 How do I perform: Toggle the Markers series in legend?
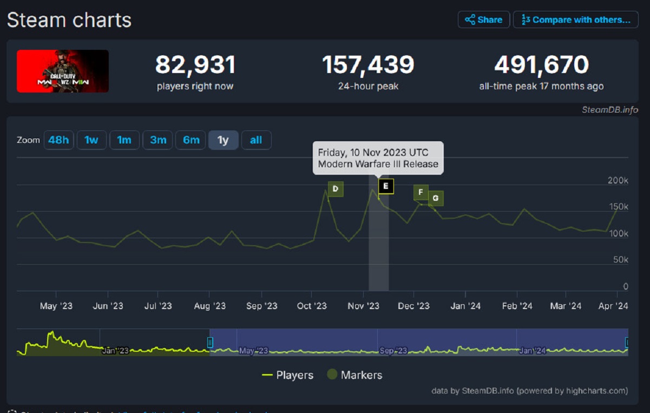point(355,375)
